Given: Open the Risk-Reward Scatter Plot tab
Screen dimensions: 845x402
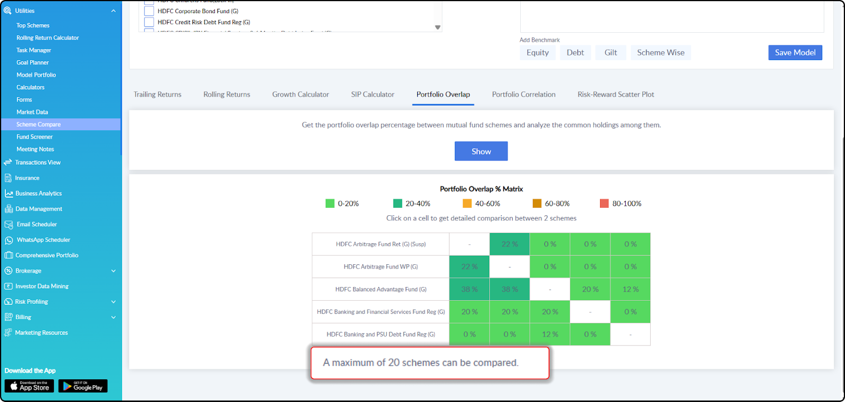Looking at the screenshot, I should 616,94.
